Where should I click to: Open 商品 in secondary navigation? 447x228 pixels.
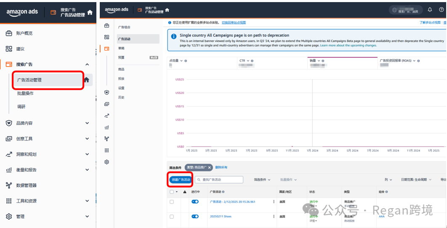click(121, 70)
